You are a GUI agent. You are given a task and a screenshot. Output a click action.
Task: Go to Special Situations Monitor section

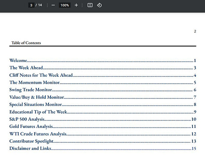(102, 104)
